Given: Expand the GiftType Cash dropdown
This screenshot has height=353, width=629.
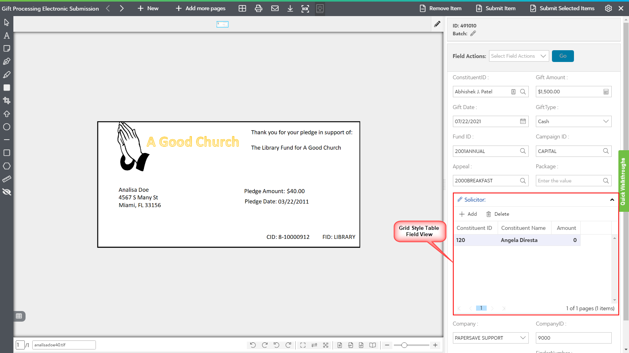Looking at the screenshot, I should tap(573, 122).
